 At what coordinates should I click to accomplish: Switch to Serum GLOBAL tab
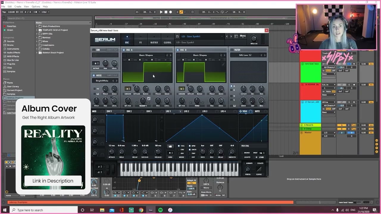(168, 40)
